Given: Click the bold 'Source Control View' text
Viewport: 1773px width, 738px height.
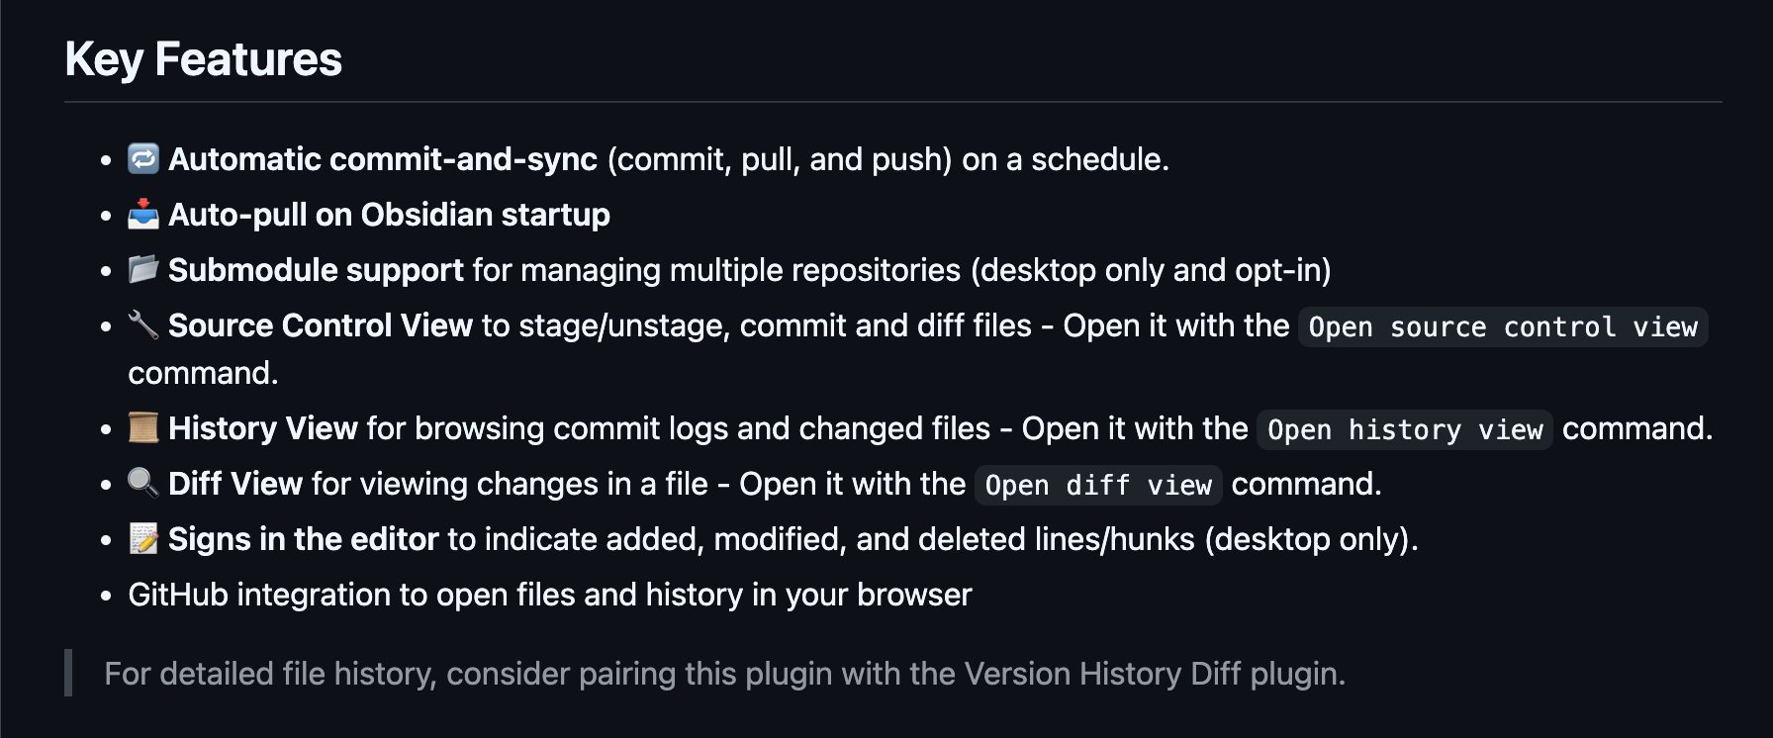Looking at the screenshot, I should 321,325.
